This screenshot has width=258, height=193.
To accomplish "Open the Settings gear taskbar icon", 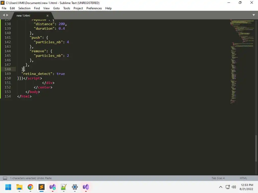I will [x=75, y=187].
